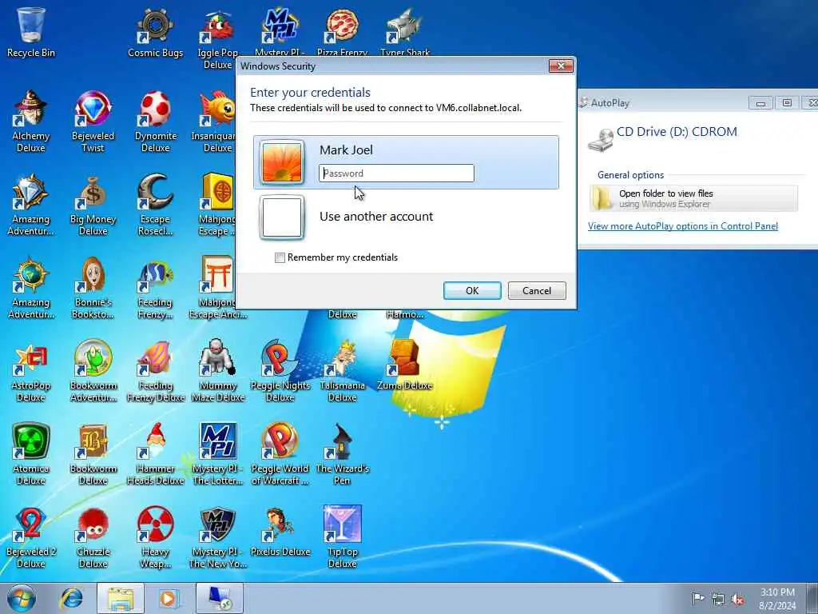
Task: Click the Mark Joel flower picture
Action: (x=282, y=162)
